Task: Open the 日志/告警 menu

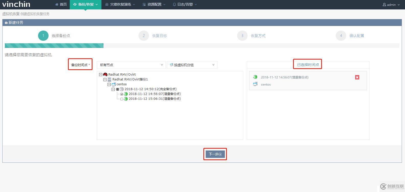Action: tap(185, 5)
